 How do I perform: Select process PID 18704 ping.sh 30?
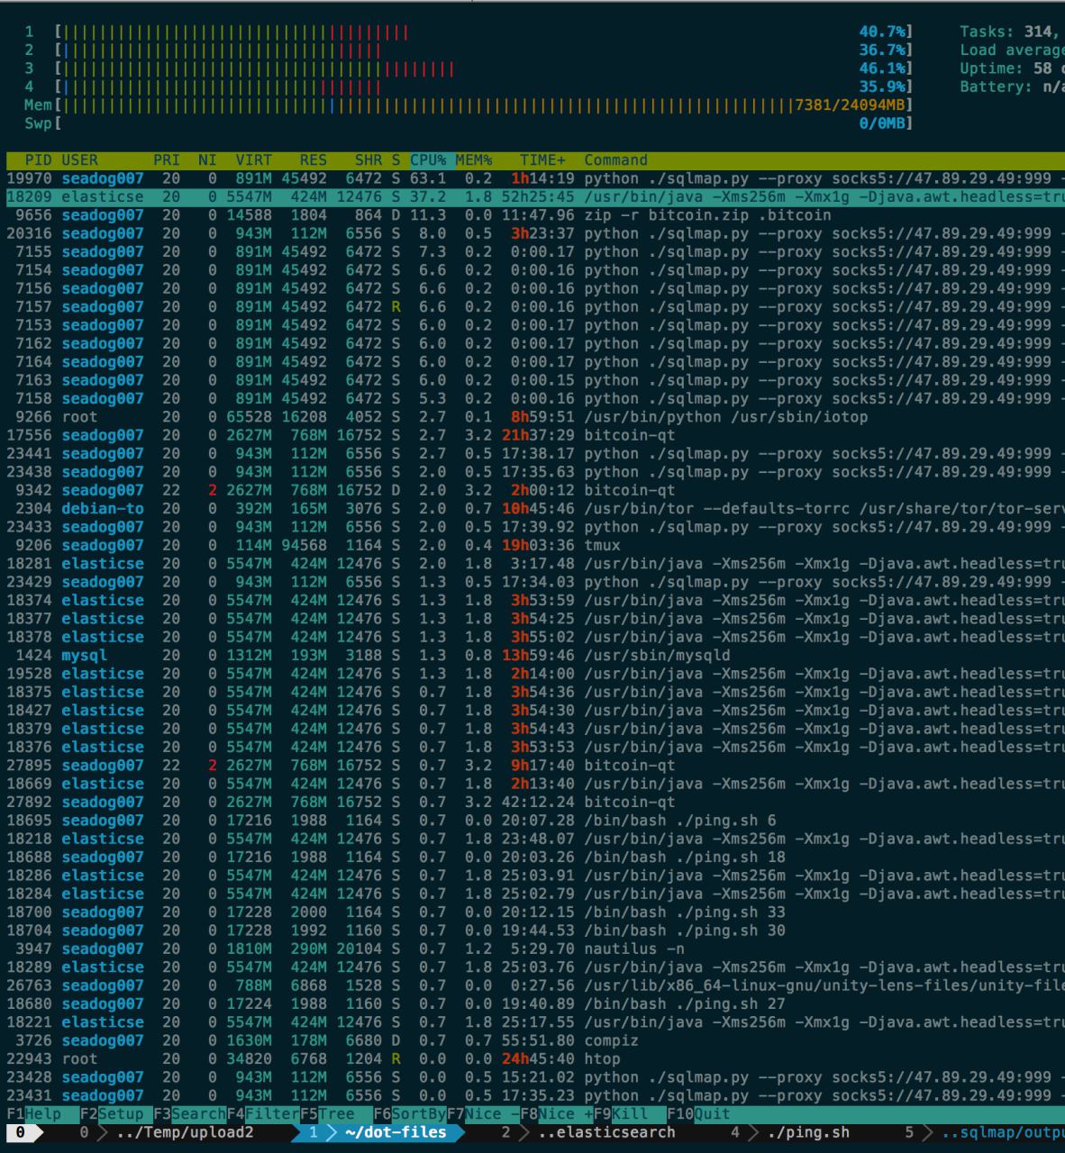pyautogui.click(x=535, y=930)
